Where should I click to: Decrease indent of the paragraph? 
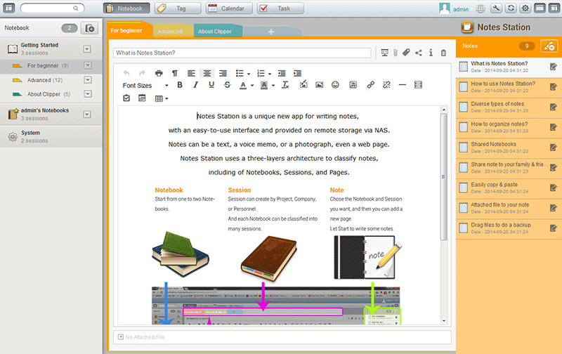coord(282,73)
